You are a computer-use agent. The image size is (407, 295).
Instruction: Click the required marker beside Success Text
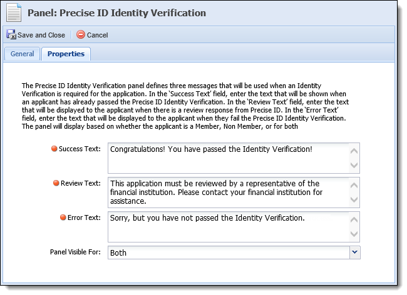tap(54, 149)
